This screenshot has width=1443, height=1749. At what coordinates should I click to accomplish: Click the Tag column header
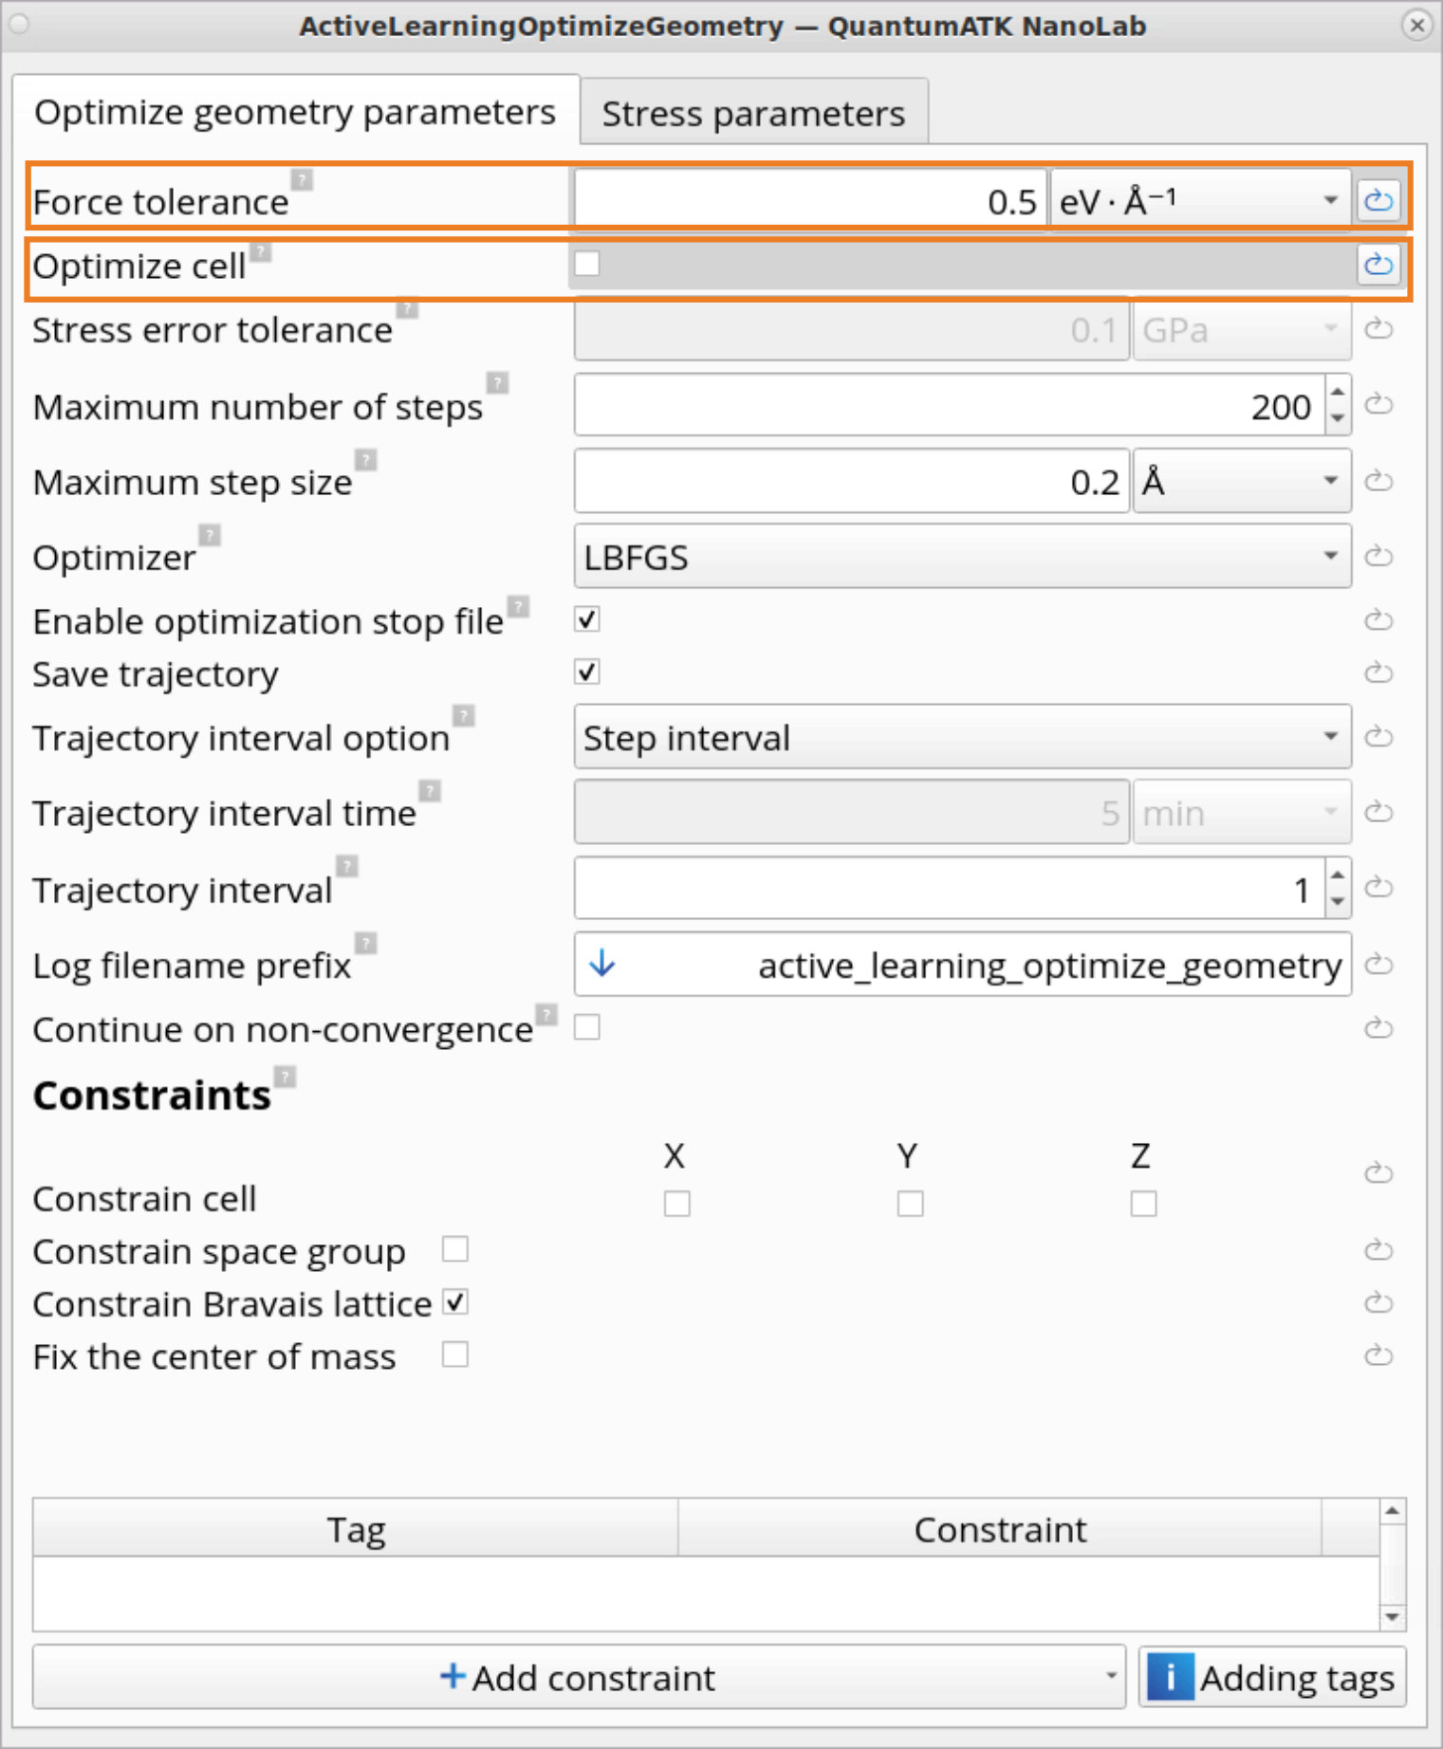(356, 1529)
